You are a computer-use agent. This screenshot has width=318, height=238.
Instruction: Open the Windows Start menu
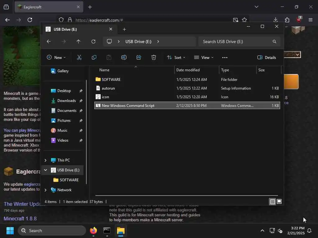(x=10, y=231)
